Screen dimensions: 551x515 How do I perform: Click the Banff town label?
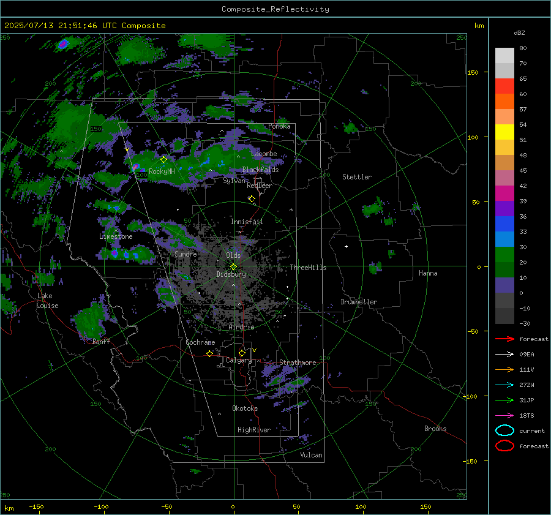click(x=101, y=342)
